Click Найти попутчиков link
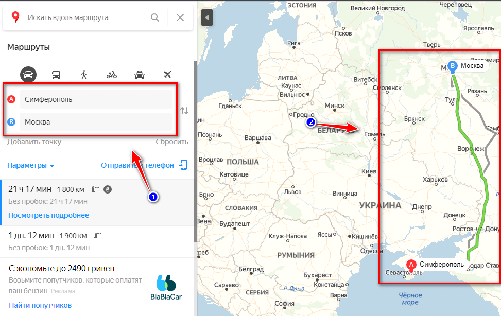 click(x=40, y=305)
